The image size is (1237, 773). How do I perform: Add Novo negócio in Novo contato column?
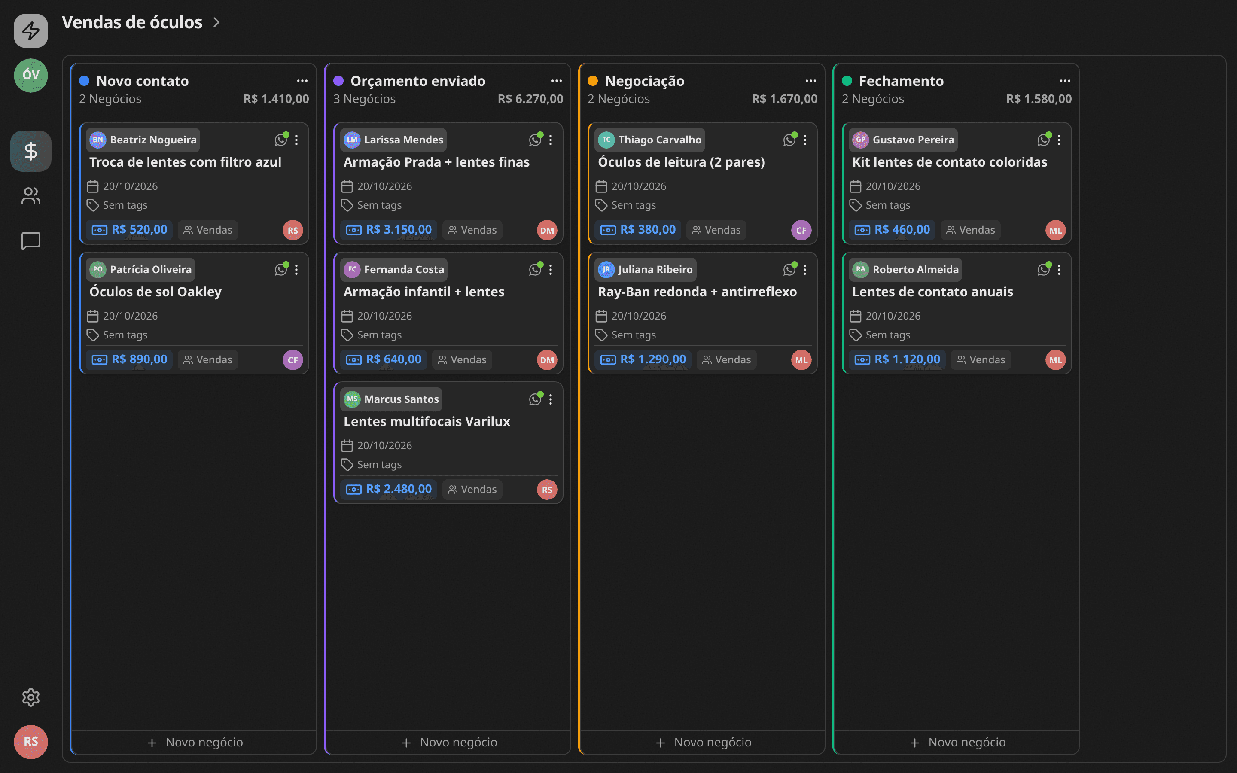tap(194, 743)
